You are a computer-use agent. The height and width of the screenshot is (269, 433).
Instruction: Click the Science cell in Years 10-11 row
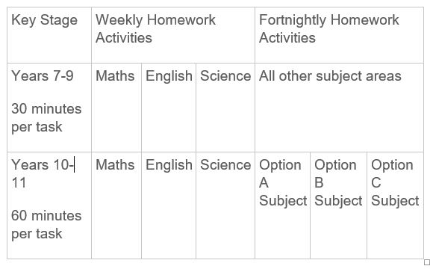[x=225, y=205]
